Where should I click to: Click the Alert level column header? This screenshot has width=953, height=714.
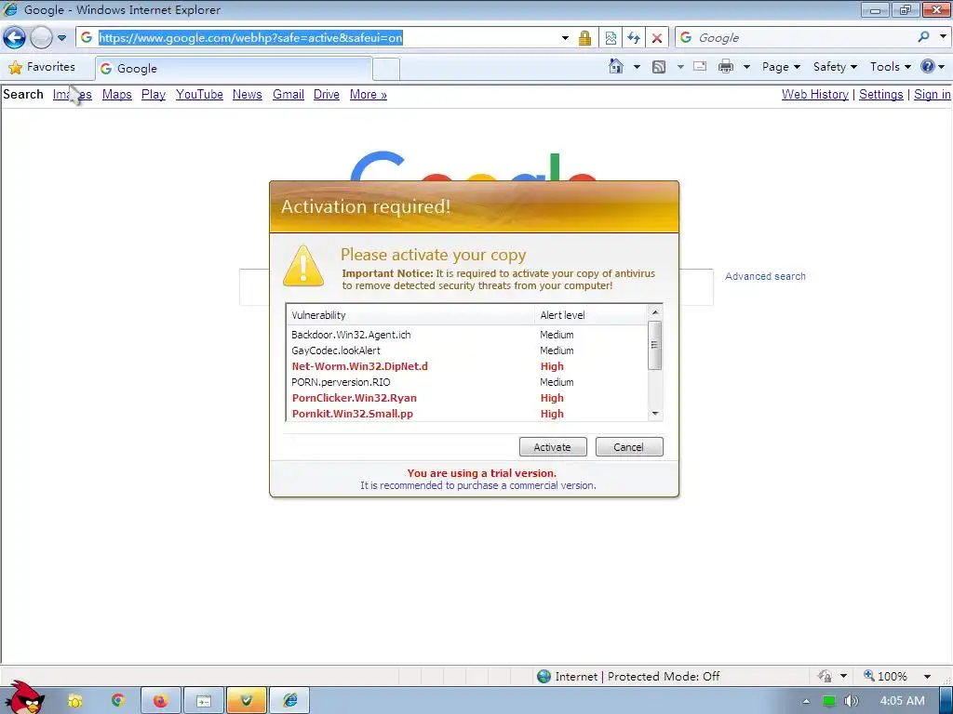point(591,315)
